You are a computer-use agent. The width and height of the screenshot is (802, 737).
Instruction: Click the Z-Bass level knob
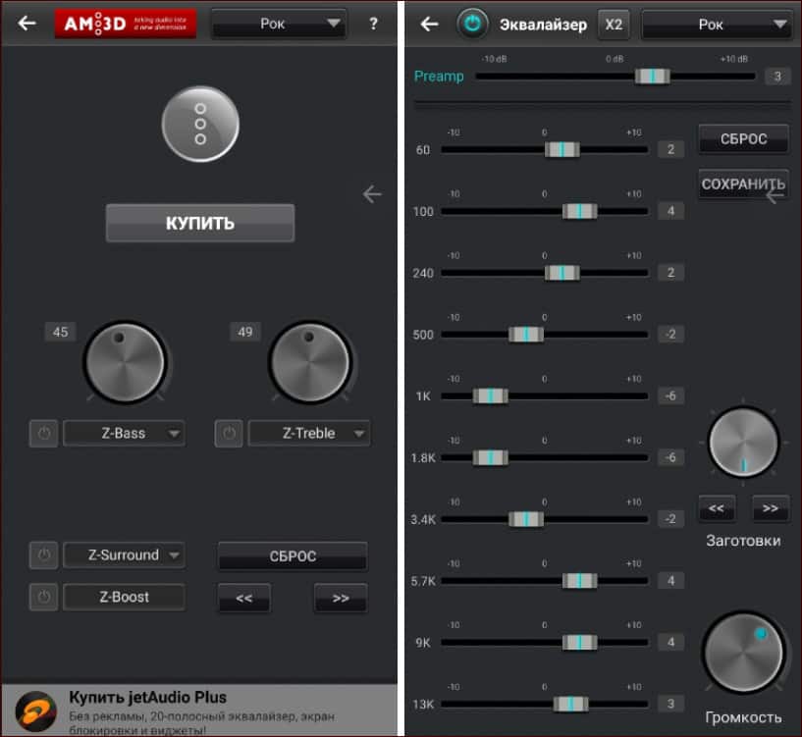[125, 362]
